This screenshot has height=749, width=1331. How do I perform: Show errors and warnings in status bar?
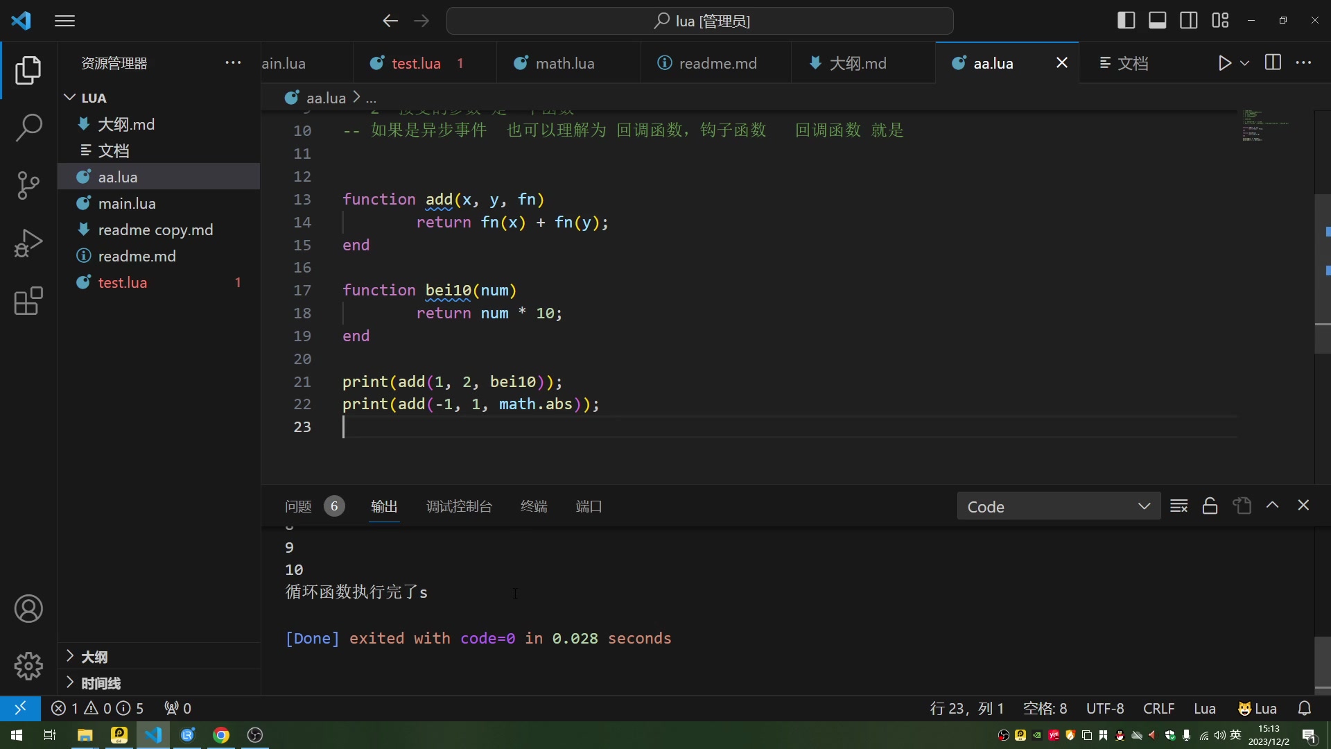[x=97, y=708]
